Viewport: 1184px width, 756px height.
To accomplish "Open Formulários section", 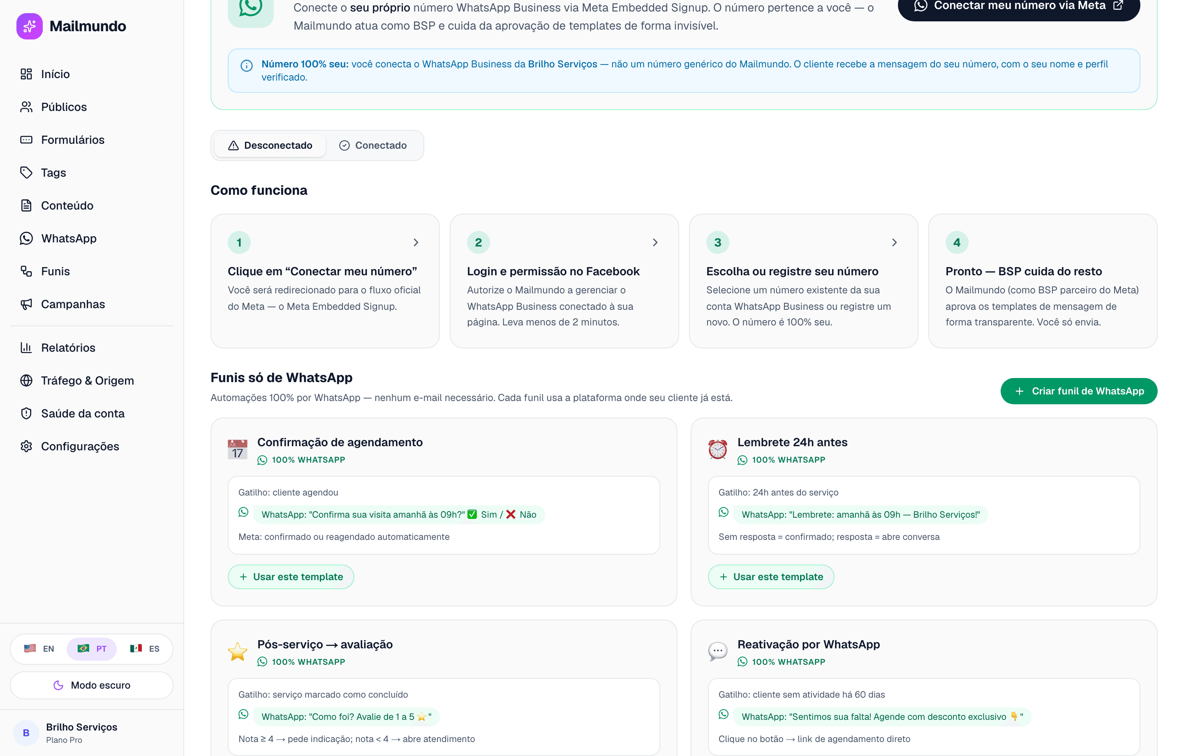I will [91, 140].
